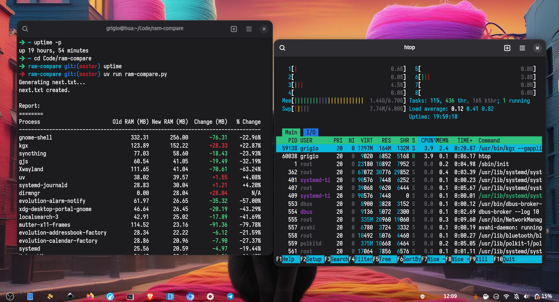Unmute notifications via the crossed bell icon

517,297
